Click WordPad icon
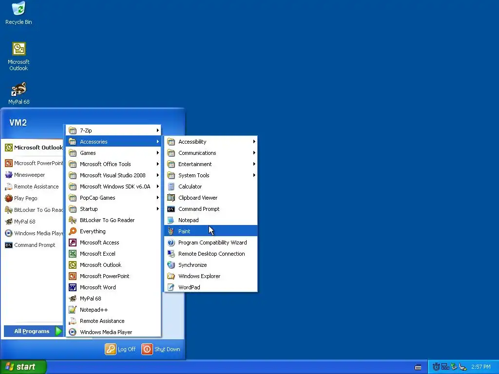Screen dimensions: 499x374 [x=171, y=287]
